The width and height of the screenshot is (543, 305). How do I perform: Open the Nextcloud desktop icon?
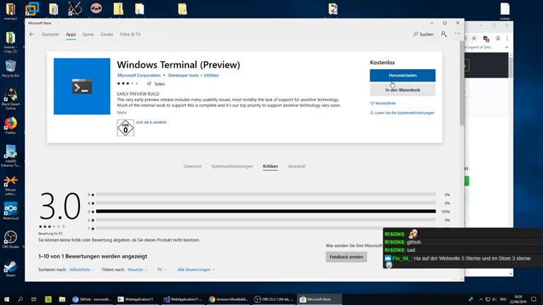click(11, 211)
